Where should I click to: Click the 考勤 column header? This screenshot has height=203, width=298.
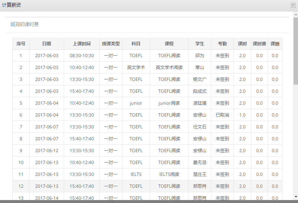coord(222,44)
